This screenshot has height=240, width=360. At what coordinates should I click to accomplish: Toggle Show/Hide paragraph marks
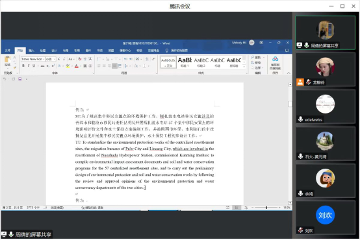pos(153,59)
